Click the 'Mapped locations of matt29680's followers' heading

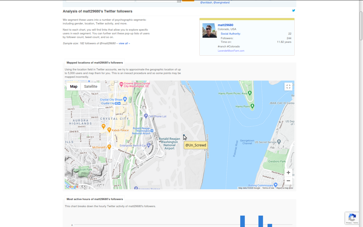point(95,63)
